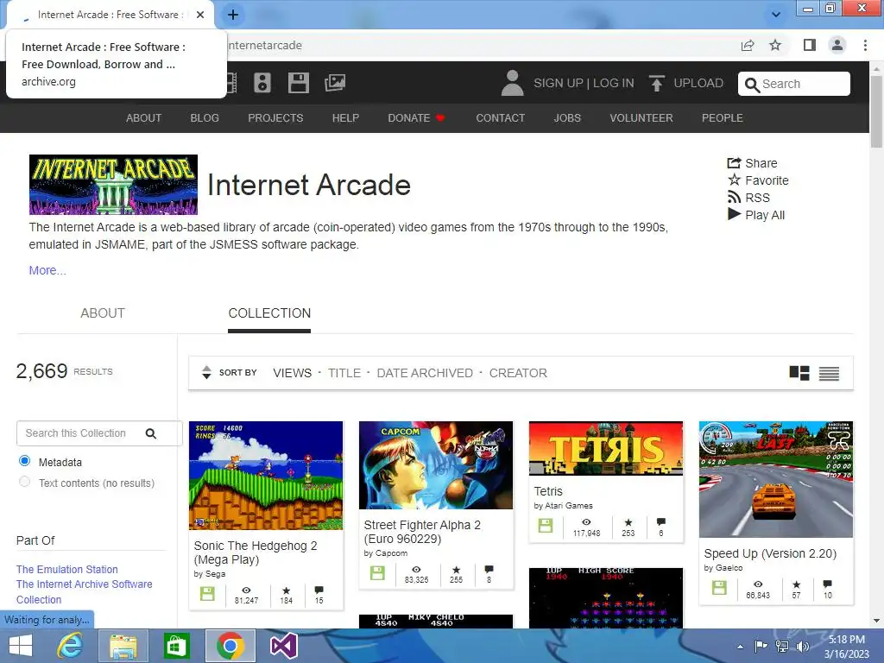Click the user avatar icon beside Sign Up
884x663 pixels.
pos(512,83)
